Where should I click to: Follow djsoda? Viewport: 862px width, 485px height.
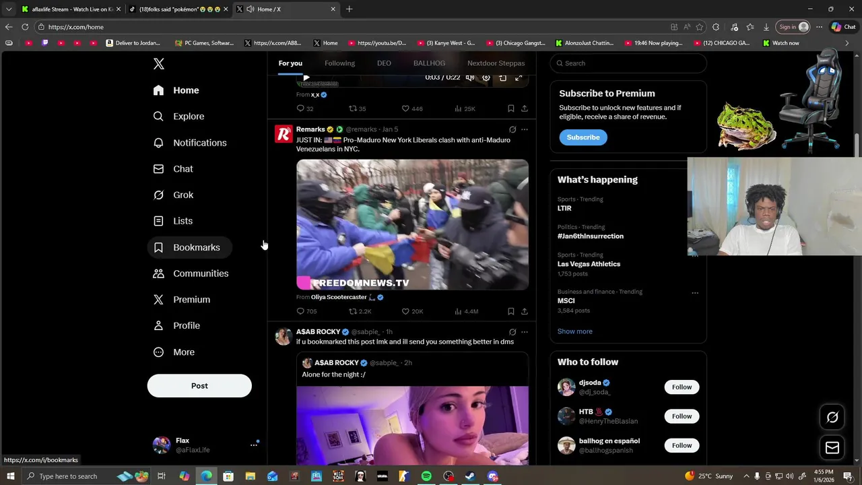[x=682, y=387]
